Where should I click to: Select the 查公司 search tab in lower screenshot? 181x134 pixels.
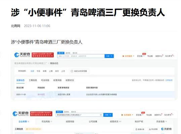(x=59, y=112)
